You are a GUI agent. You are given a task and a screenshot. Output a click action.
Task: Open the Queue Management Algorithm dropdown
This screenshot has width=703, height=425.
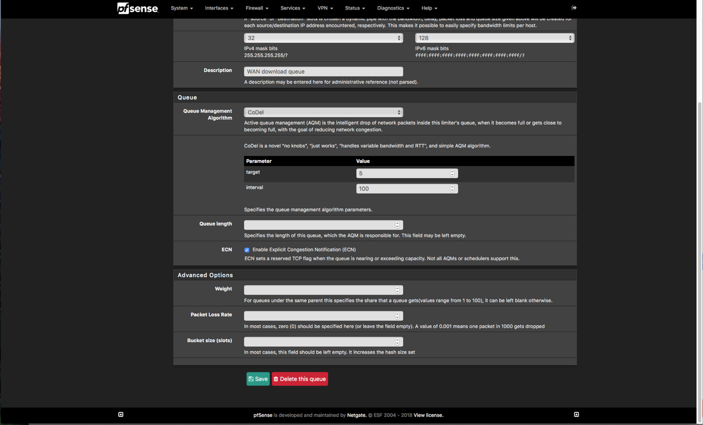(x=323, y=113)
